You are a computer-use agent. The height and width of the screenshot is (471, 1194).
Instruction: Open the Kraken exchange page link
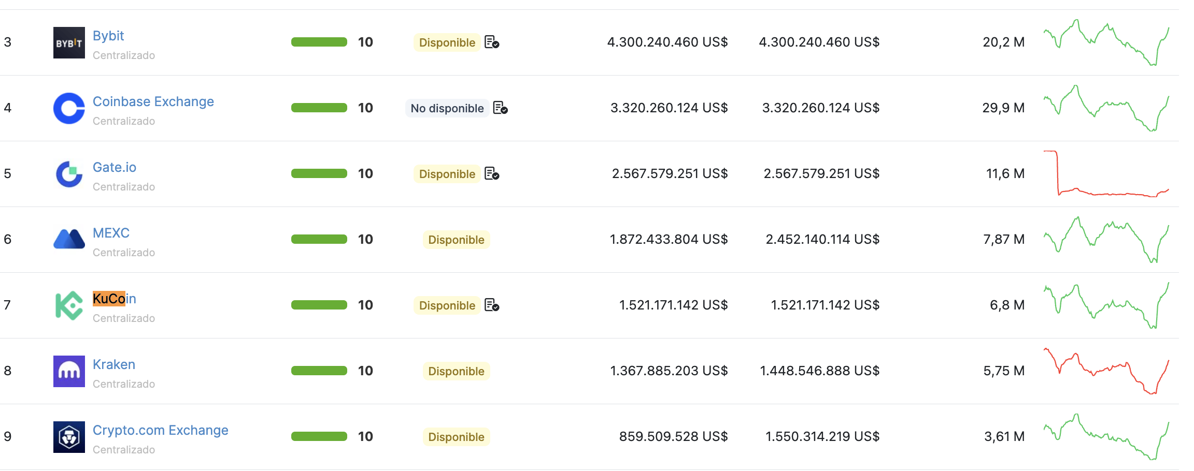pyautogui.click(x=114, y=364)
